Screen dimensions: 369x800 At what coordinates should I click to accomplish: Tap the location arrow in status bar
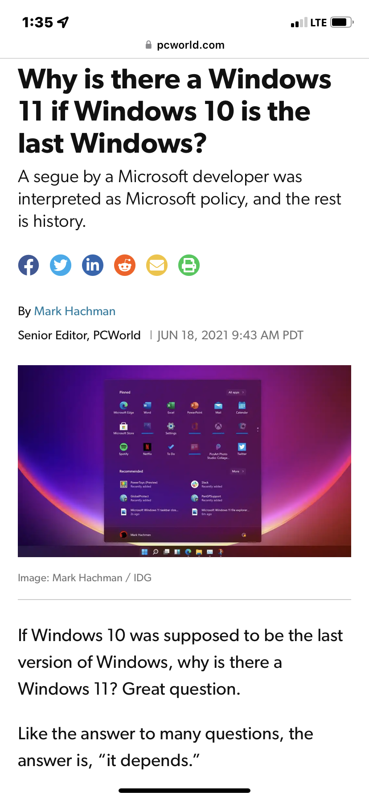[63, 22]
